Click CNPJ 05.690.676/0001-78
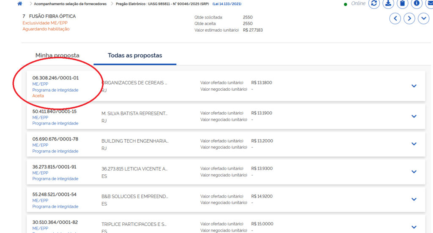The width and height of the screenshot is (433, 233). 55,139
